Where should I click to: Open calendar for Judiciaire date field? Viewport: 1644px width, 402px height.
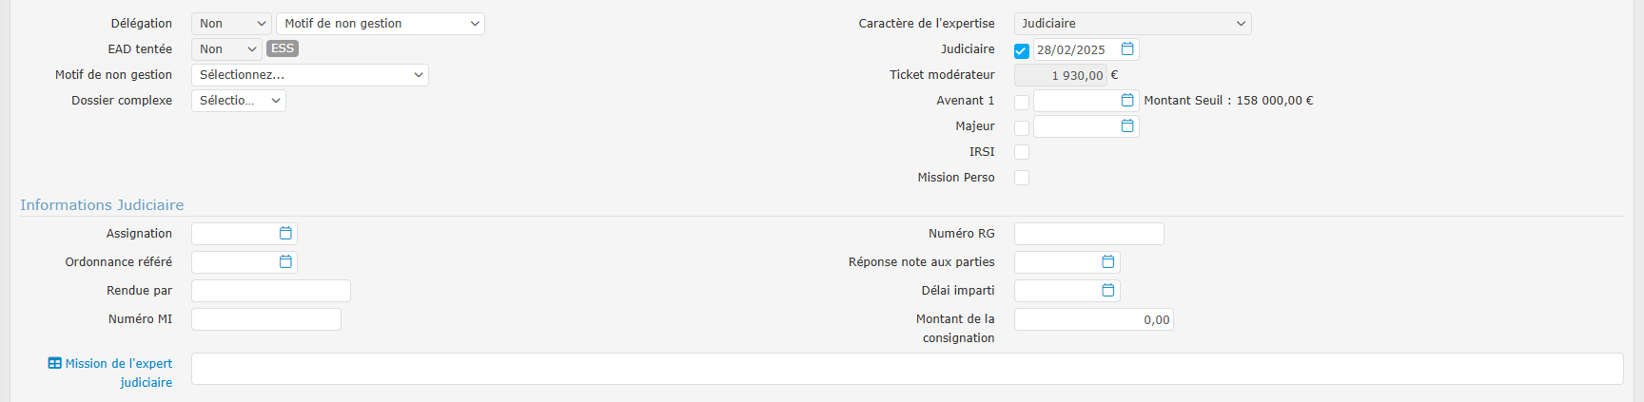click(1127, 48)
